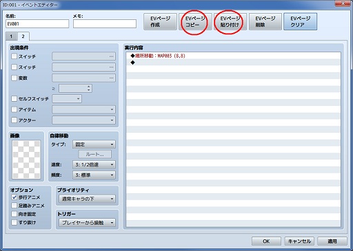The image size is (353, 251).
Task: Increase the variable value stepper
Action: (x=89, y=87)
